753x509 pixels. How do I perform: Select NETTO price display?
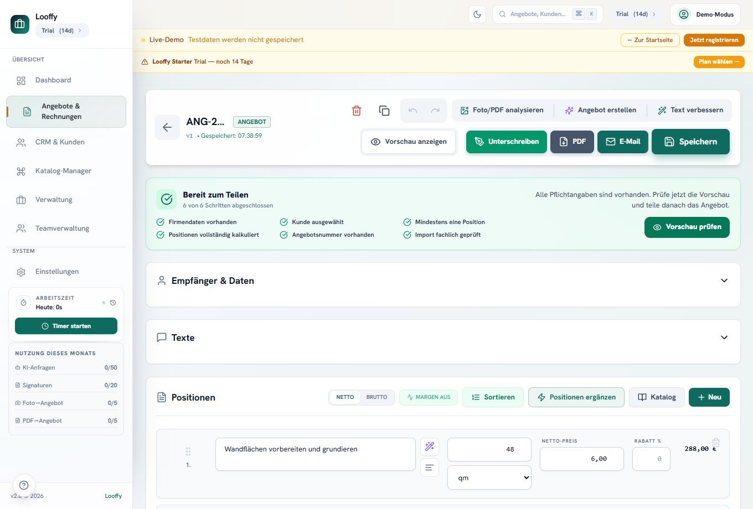(x=345, y=397)
